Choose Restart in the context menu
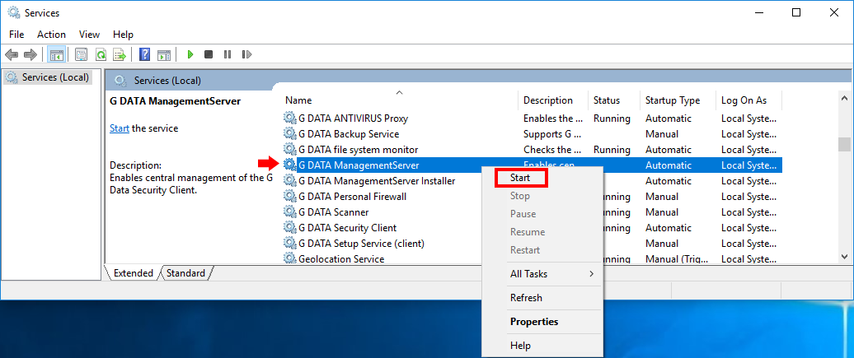The width and height of the screenshot is (854, 358). [525, 249]
